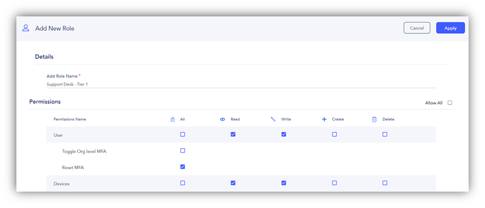
Task: Click the user profile icon beside Add New Role
Action: tap(26, 28)
